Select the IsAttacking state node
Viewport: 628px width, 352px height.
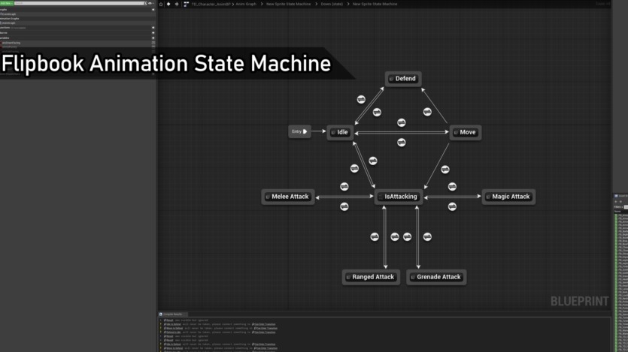click(399, 197)
